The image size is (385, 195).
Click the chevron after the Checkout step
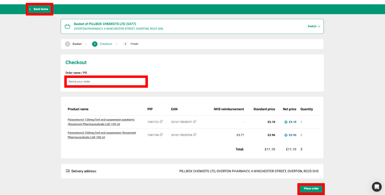[x=116, y=44]
